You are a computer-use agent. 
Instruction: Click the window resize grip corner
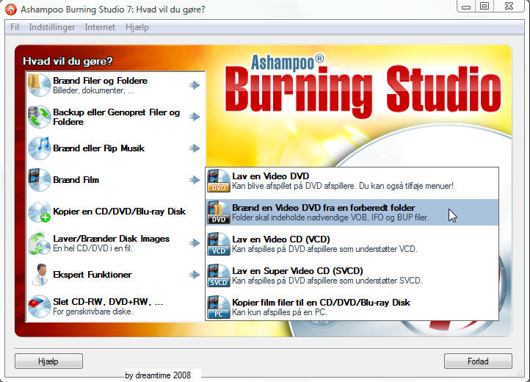click(520, 373)
